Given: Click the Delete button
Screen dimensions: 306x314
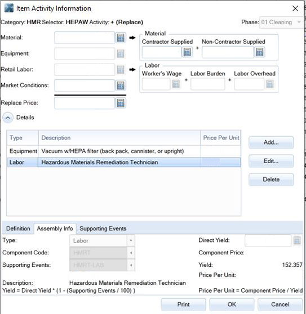Looking at the screenshot, I should click(x=271, y=180).
